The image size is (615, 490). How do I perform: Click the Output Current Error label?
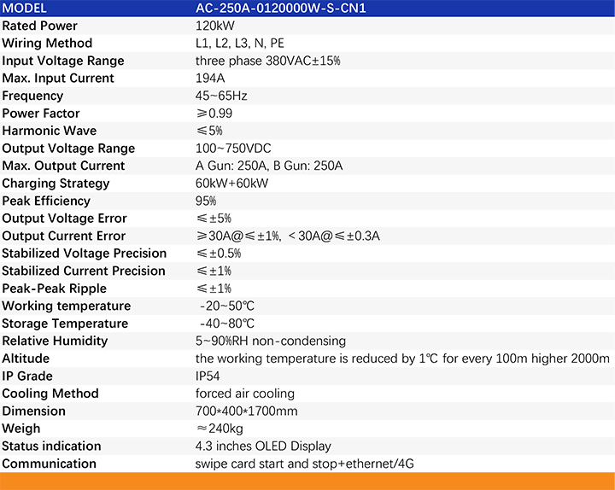click(x=63, y=236)
